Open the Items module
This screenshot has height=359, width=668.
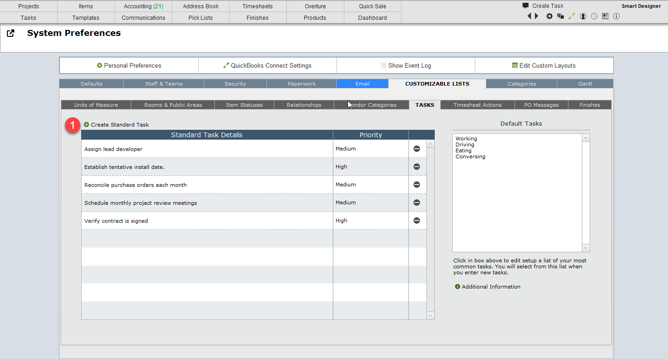click(x=86, y=6)
